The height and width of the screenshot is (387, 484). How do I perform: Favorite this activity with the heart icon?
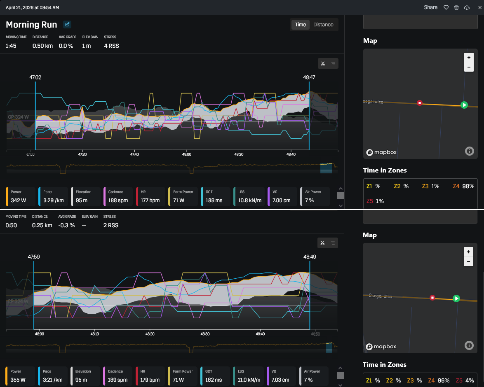pos(446,7)
